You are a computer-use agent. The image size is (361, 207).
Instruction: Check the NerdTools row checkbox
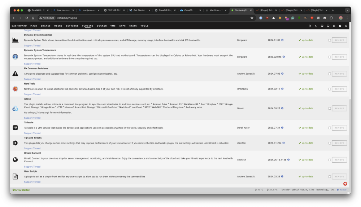pos(330,89)
